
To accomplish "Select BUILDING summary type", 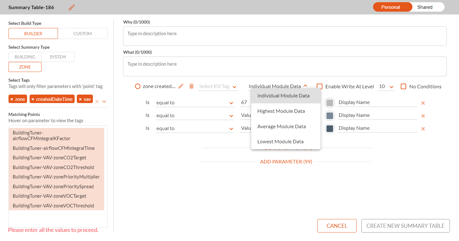I will tap(25, 57).
